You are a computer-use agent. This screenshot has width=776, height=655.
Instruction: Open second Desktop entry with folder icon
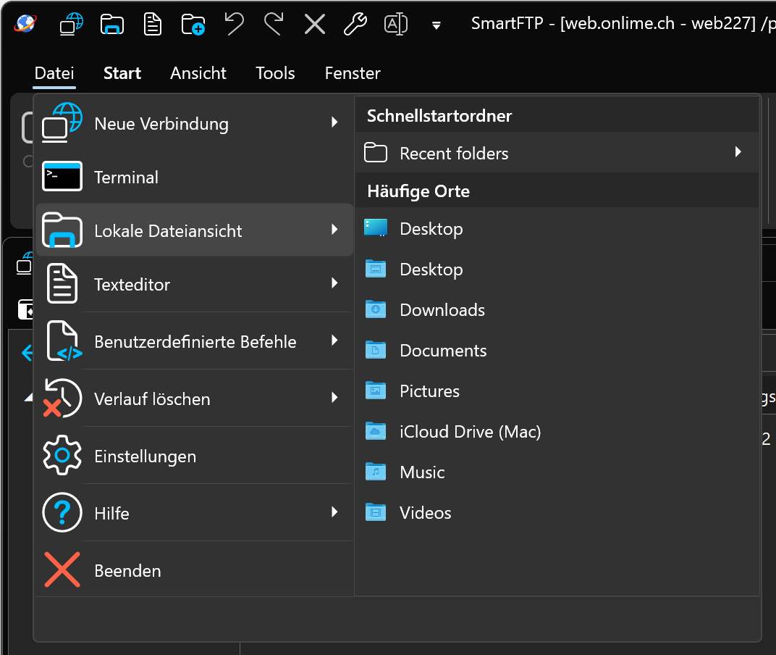[557, 269]
